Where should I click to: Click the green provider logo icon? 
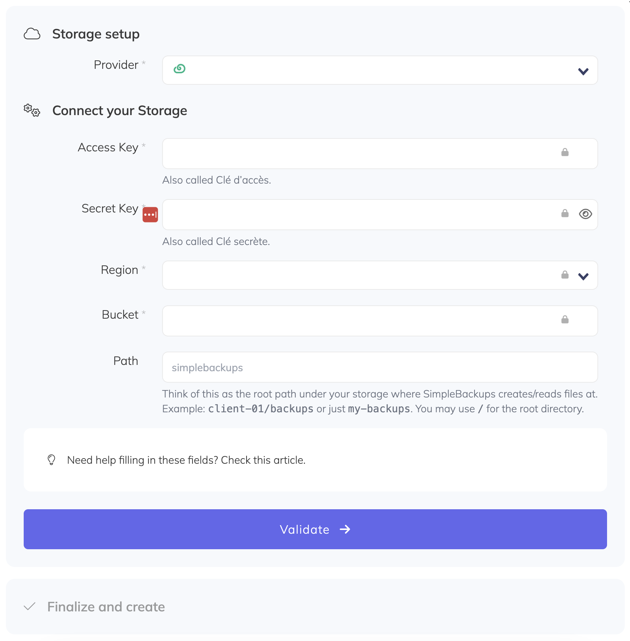(180, 69)
